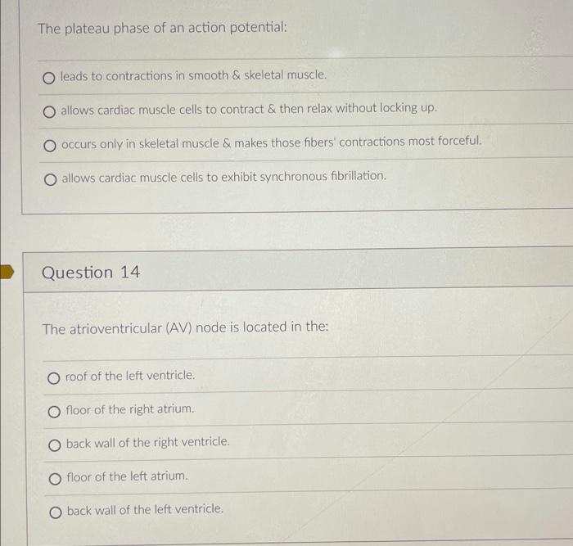Click the 'Question 14' header title
Screen dimensions: 573x546
(x=91, y=273)
